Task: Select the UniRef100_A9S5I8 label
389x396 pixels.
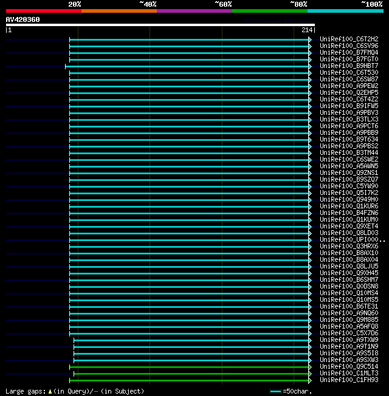Action: pyautogui.click(x=349, y=353)
